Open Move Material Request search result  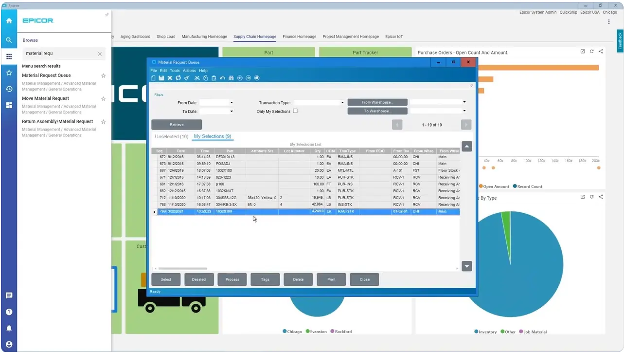pyautogui.click(x=45, y=98)
